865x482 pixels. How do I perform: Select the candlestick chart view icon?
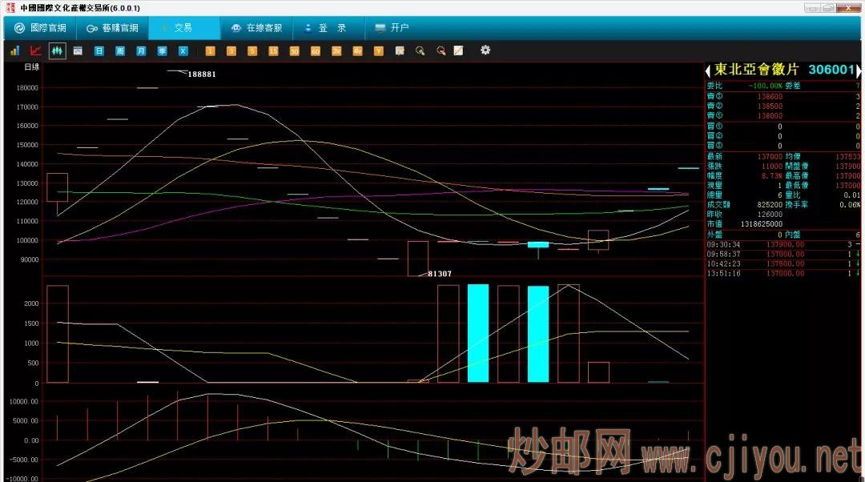(57, 50)
